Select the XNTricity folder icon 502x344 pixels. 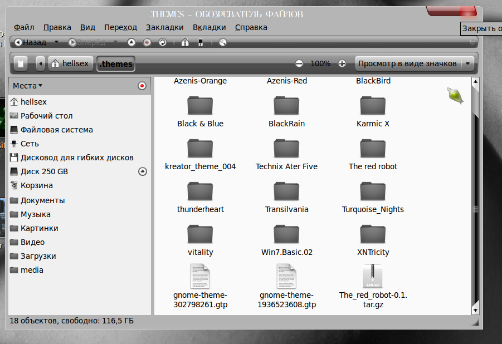point(373,234)
